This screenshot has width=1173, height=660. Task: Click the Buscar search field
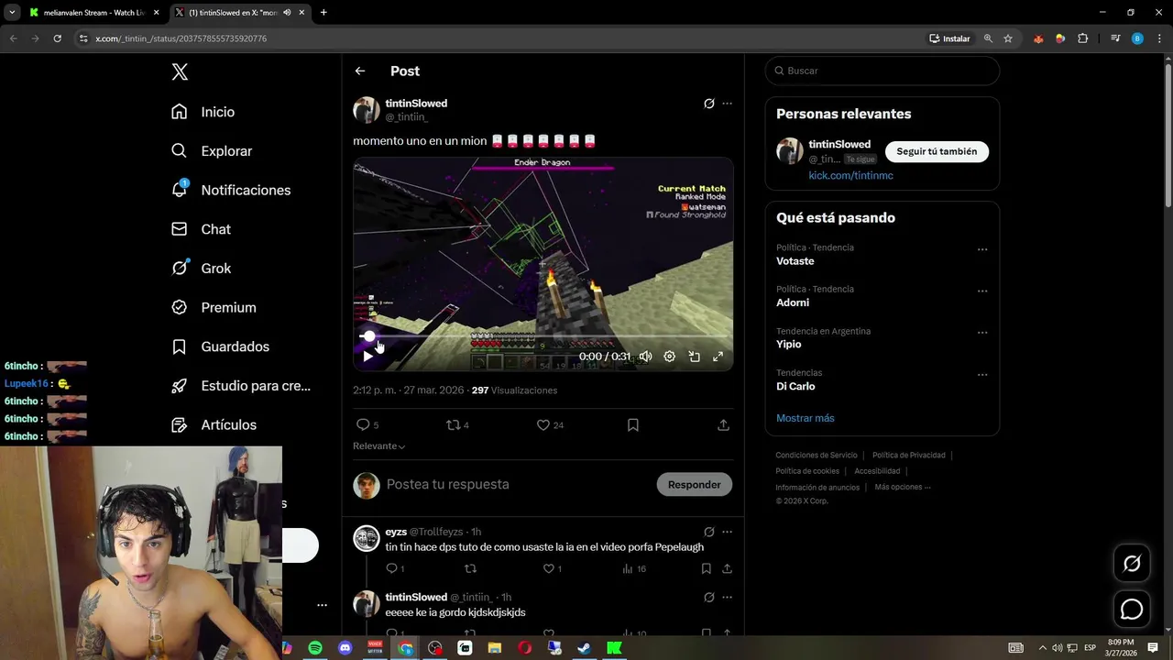[x=882, y=71]
